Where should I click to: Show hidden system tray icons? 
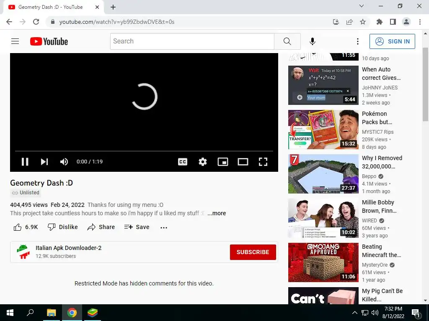pyautogui.click(x=354, y=313)
